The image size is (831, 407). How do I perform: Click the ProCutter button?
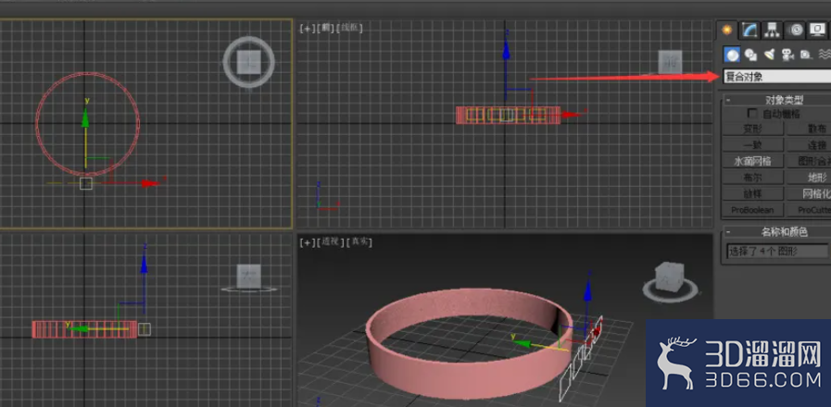[809, 210]
